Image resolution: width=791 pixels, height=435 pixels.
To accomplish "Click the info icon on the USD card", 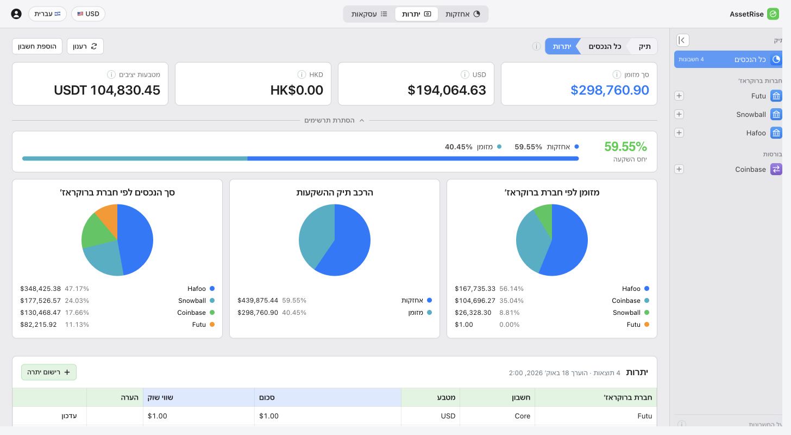I will [464, 74].
